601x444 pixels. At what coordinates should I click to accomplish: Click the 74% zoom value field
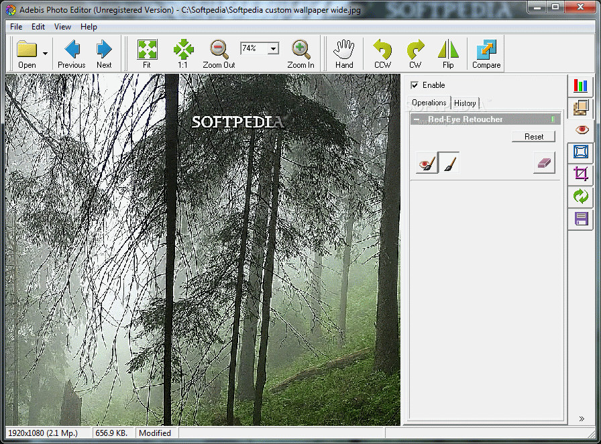coord(254,49)
